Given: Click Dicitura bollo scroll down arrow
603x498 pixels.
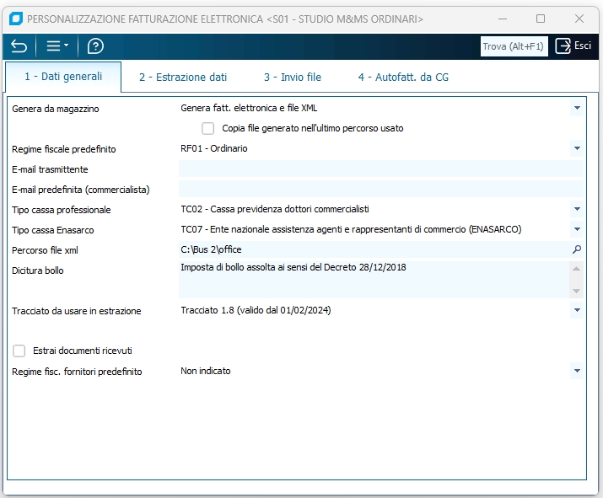Looking at the screenshot, I should point(576,291).
